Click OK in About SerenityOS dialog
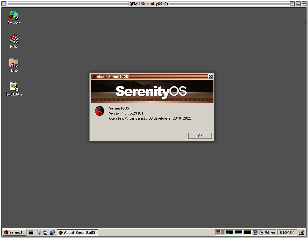Viewport: 308px width, 238px height. pyautogui.click(x=200, y=136)
